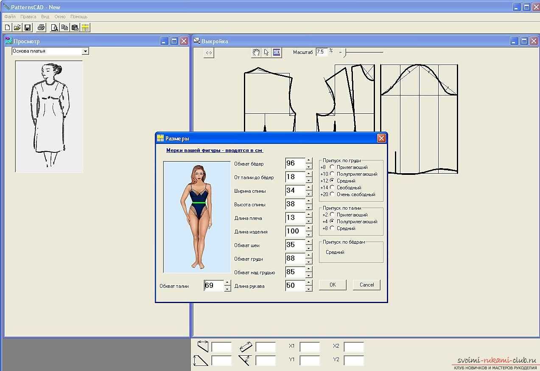Image resolution: width=540 pixels, height=371 pixels.
Task: Open a file with the folder icon
Action: coord(17,28)
